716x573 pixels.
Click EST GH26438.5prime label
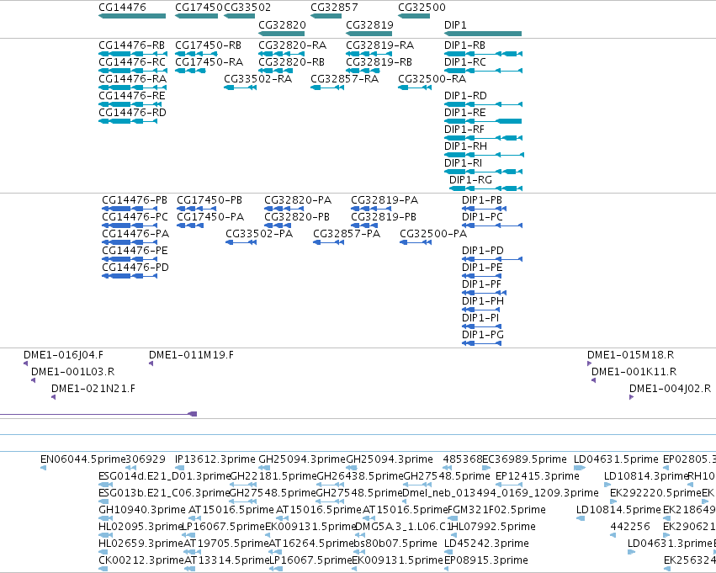(x=360, y=476)
